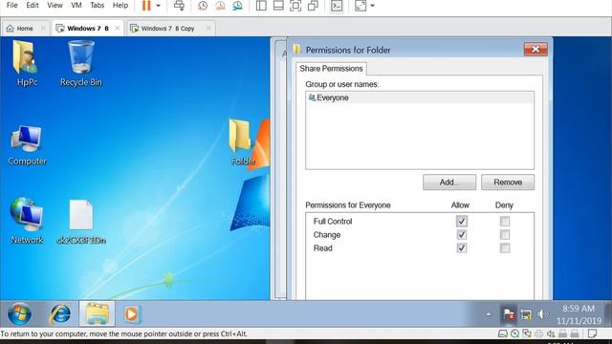Select the Share Permissions tab

coord(331,69)
